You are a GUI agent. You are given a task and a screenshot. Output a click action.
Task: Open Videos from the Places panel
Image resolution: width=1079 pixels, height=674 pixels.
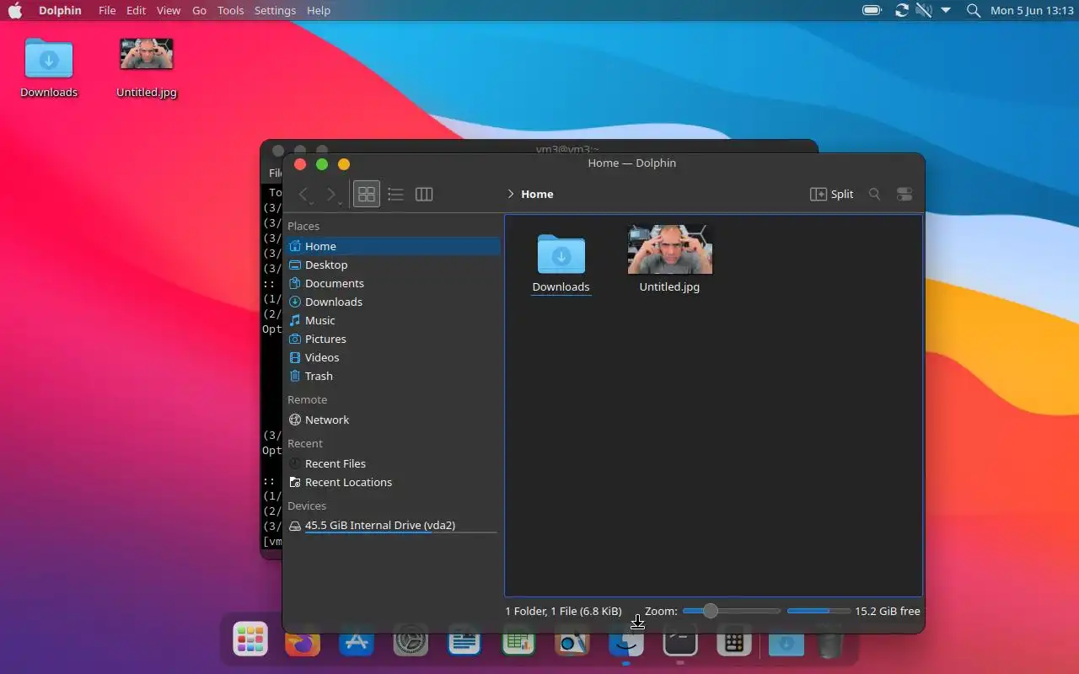(393, 357)
